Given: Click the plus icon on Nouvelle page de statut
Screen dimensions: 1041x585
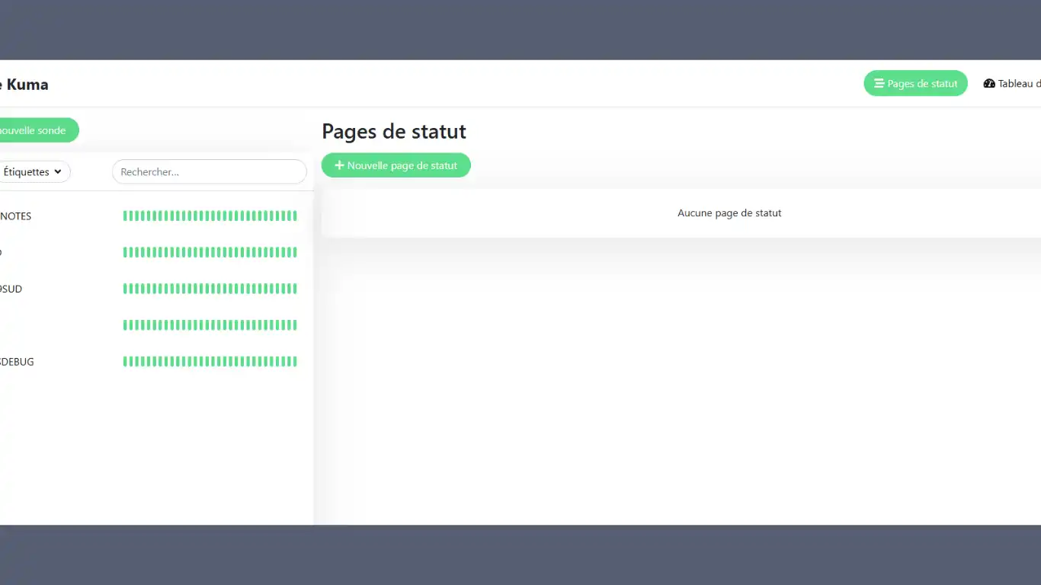Looking at the screenshot, I should click(x=340, y=165).
